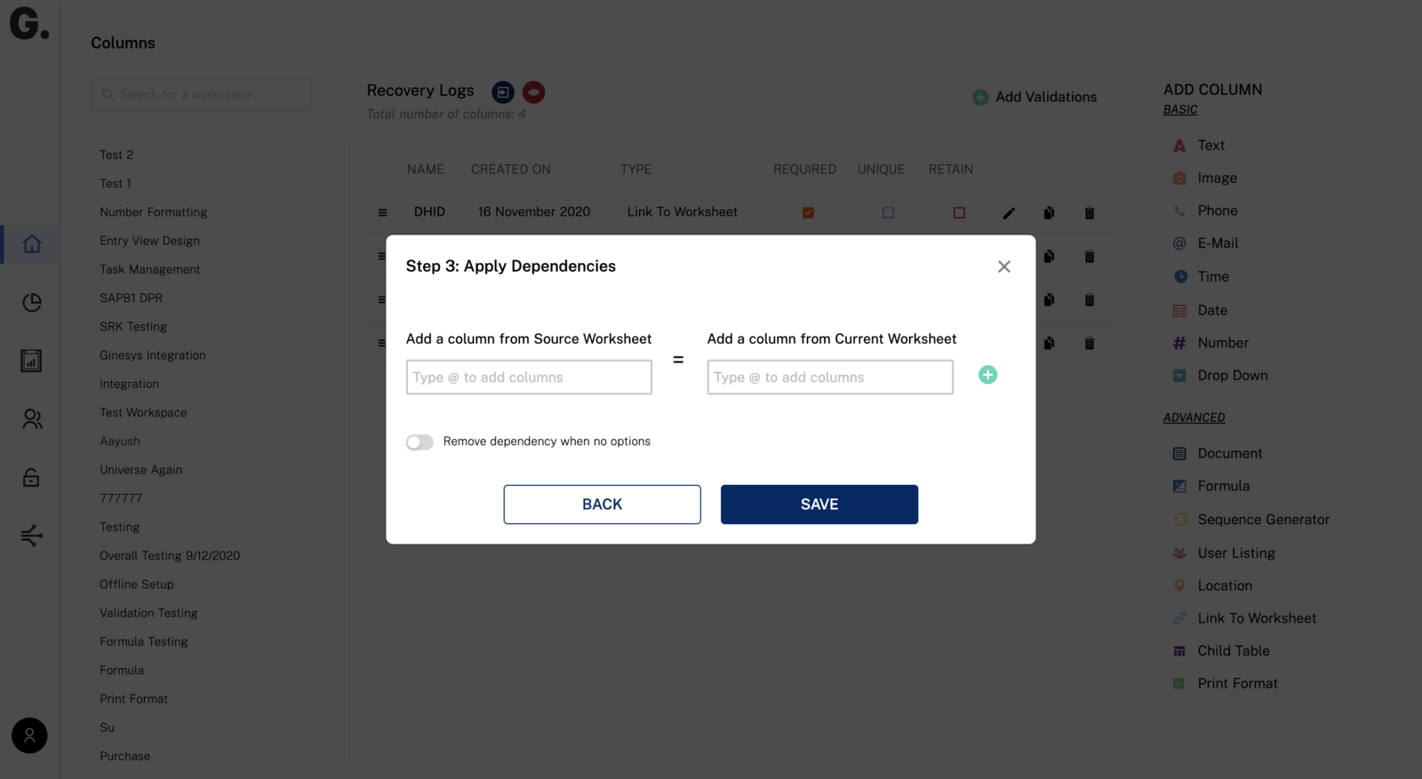Screen dimensions: 1422x779
Task: Close the Apply Dependencies dialog
Action: (x=1003, y=266)
